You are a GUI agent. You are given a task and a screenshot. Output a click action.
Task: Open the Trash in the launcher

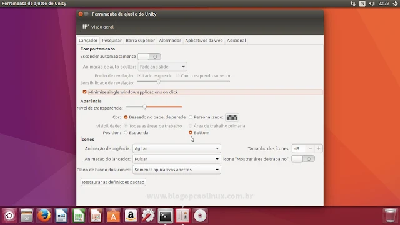(x=390, y=216)
